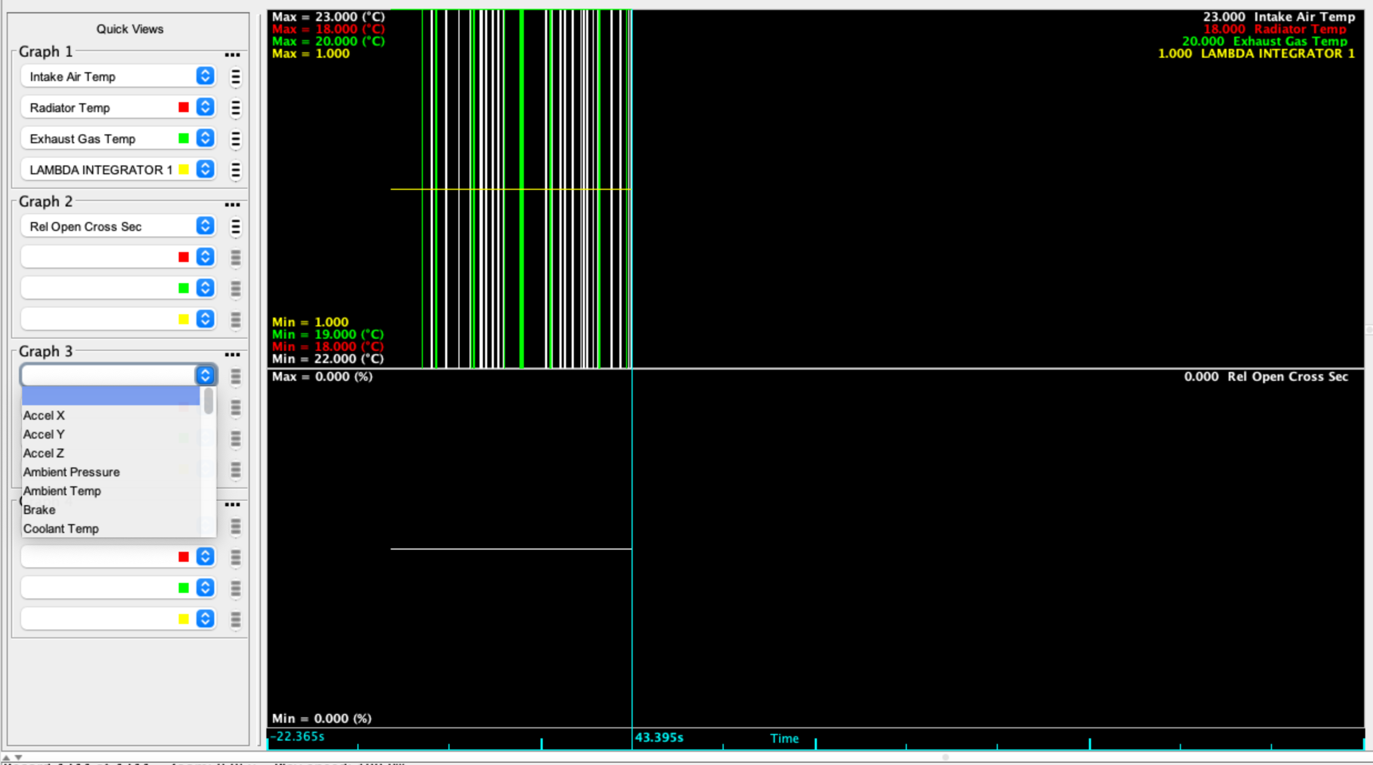The width and height of the screenshot is (1373, 765).
Task: Open the Graph 3 three-dots options menu
Action: click(232, 355)
